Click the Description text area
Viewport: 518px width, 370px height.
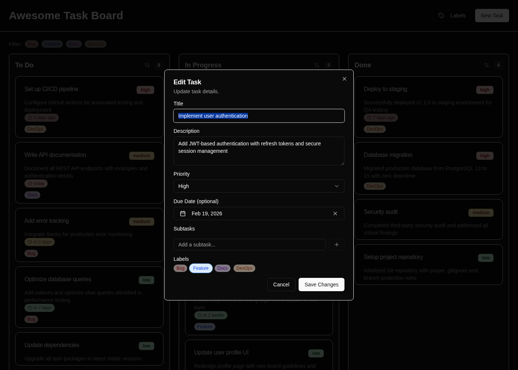(259, 151)
